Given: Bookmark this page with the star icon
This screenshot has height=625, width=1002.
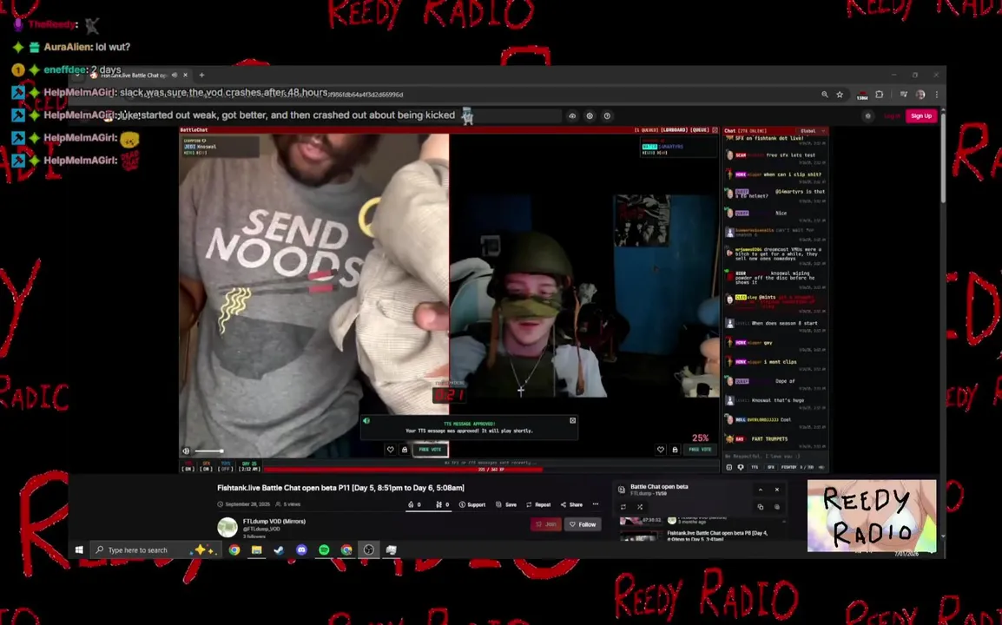Looking at the screenshot, I should pos(840,95).
